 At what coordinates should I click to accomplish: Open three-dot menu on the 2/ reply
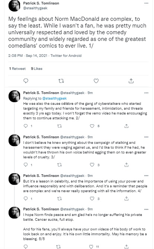click(x=146, y=93)
